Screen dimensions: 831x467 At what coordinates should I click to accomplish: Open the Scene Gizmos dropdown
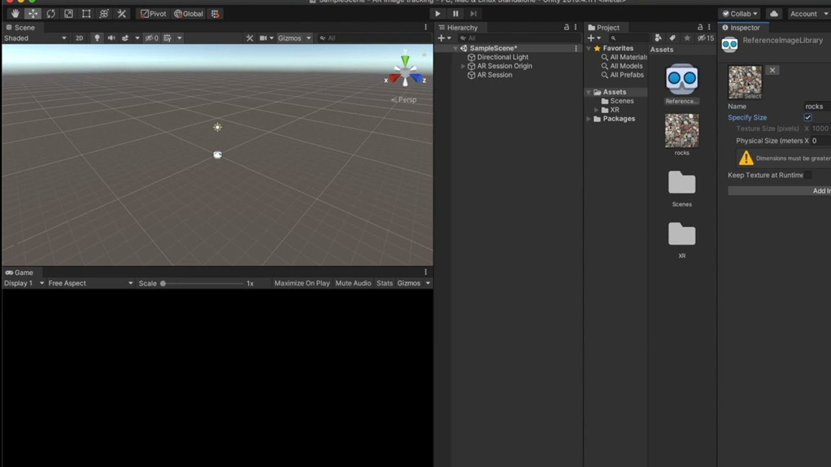click(293, 38)
